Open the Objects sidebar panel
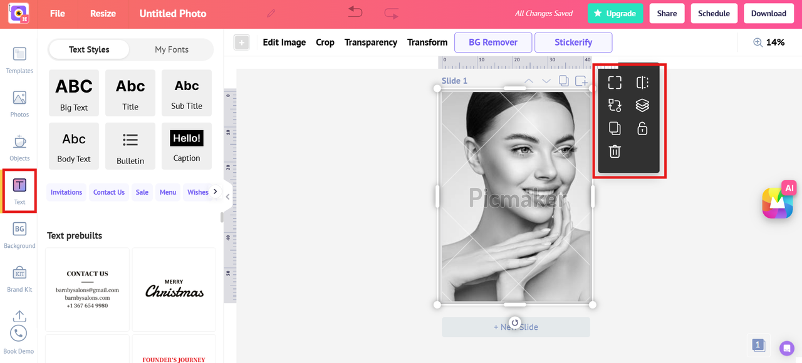 click(x=19, y=148)
